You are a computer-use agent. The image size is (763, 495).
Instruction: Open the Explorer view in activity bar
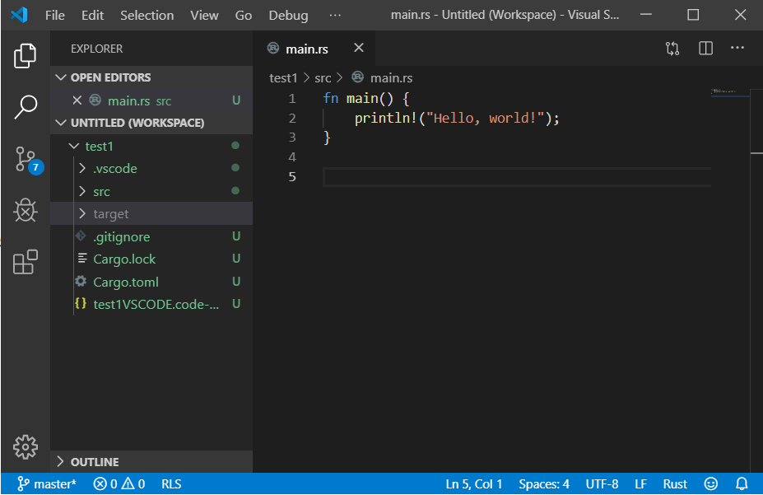coord(25,55)
